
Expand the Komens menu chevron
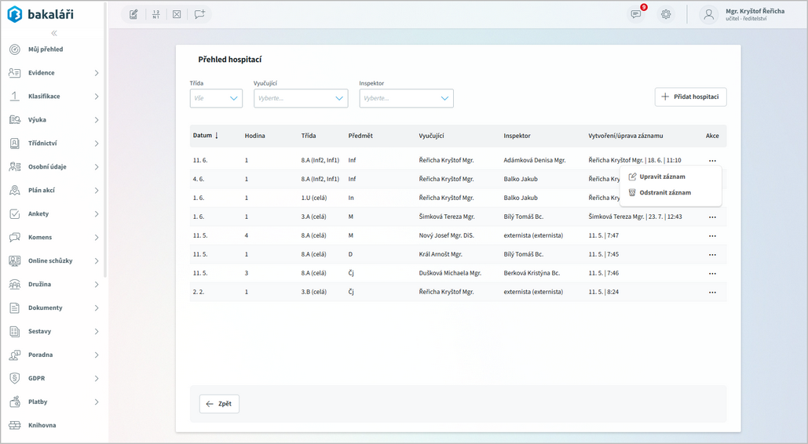click(97, 238)
